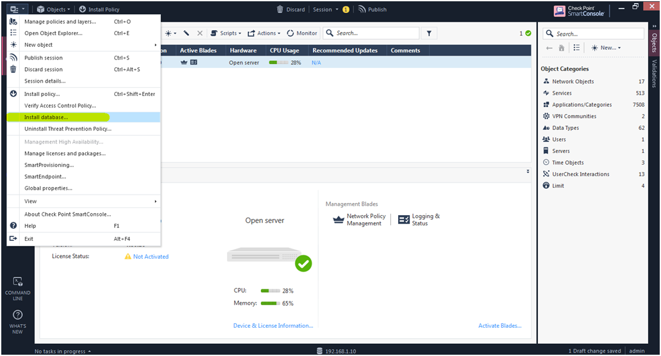Viewport: 661px width, 356px height.
Task: Toggle objects panel list view icon
Action: point(576,48)
